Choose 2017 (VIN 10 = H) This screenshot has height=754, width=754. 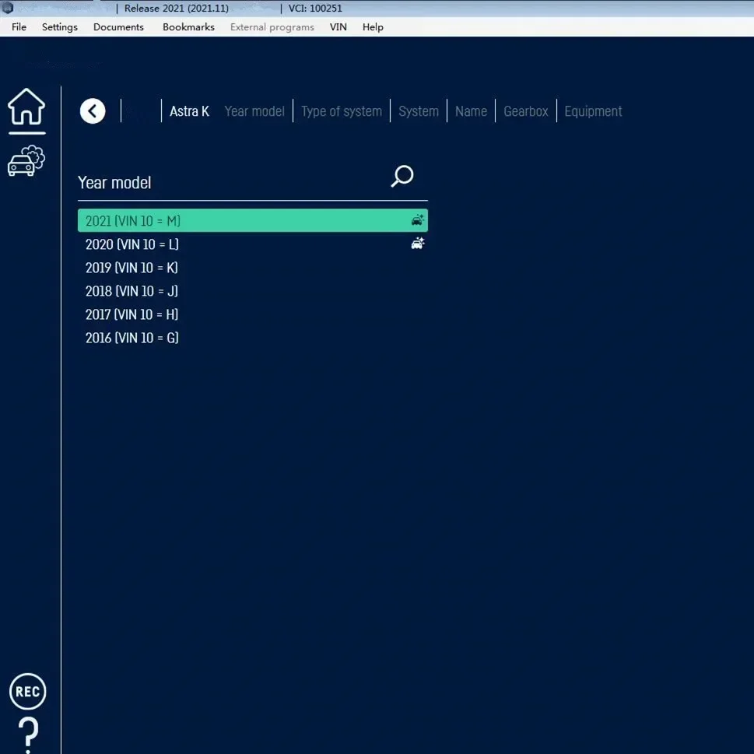click(x=252, y=314)
